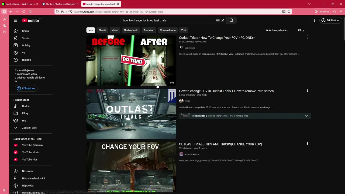Open the Filtry search filters
This screenshot has width=345, height=194.
301,30
